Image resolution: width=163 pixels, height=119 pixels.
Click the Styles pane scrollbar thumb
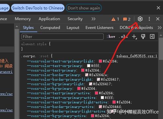coord(161,49)
